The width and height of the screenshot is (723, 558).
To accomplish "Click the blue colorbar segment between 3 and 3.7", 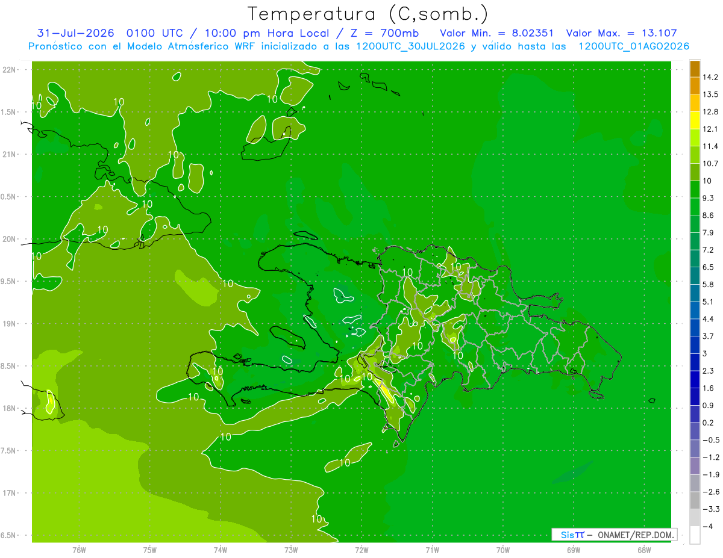I will click(x=695, y=344).
